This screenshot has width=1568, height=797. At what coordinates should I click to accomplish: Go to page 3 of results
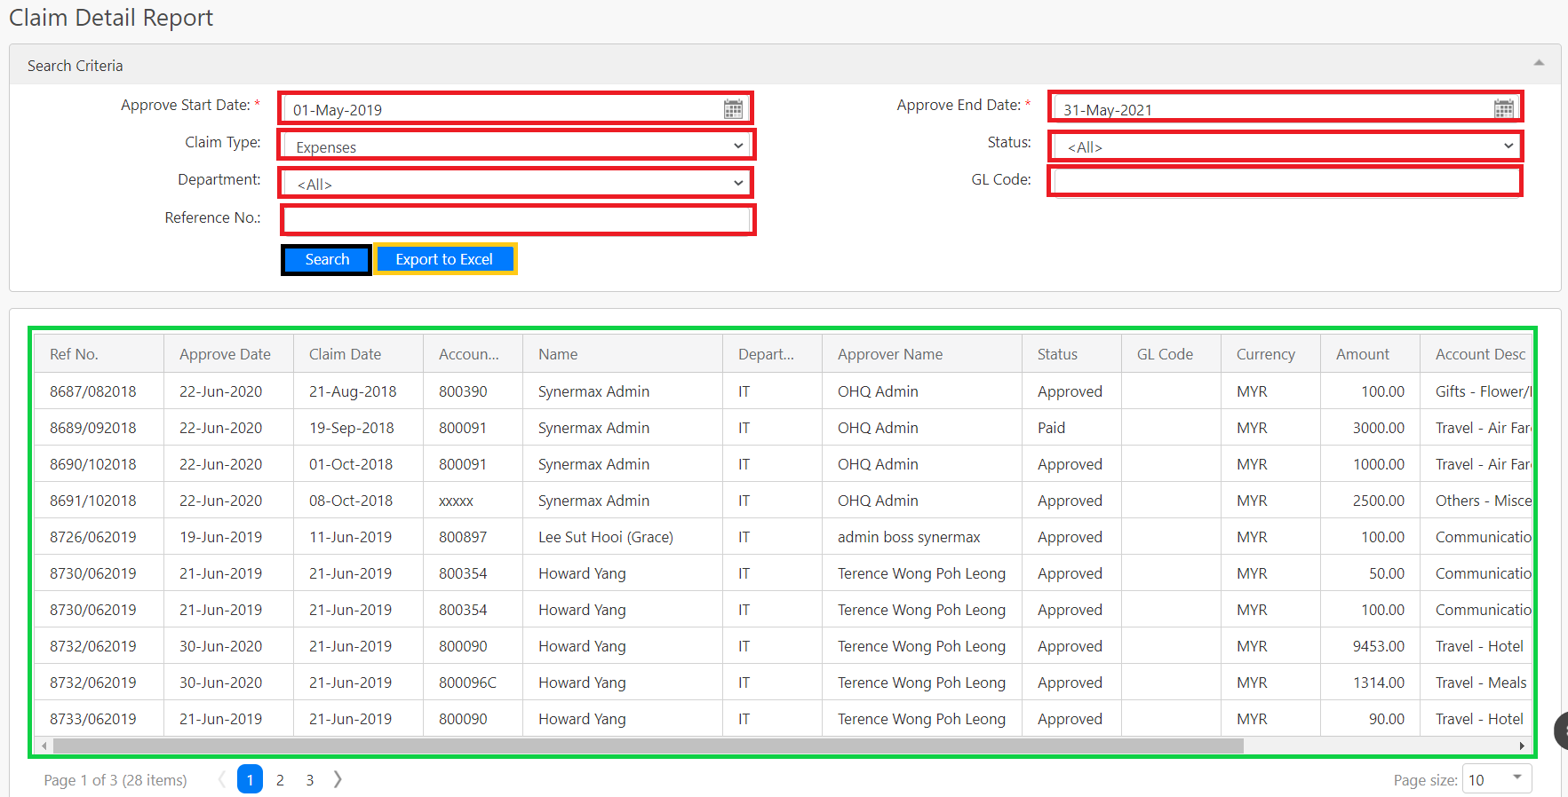pyautogui.click(x=310, y=780)
